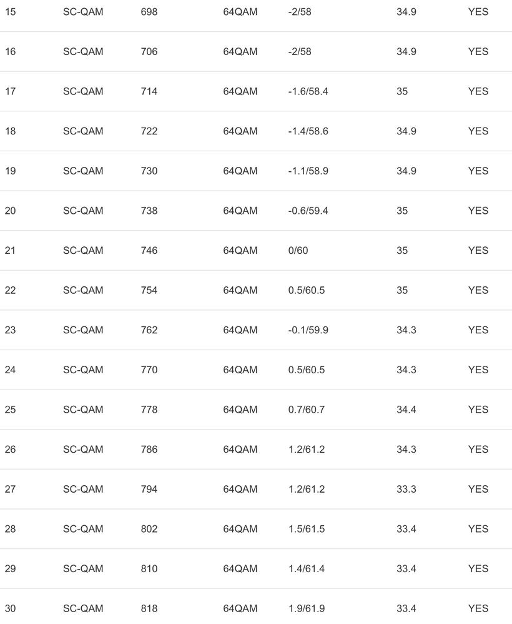Select power level -1.1/58.9
The height and width of the screenshot is (624, 512).
click(308, 171)
